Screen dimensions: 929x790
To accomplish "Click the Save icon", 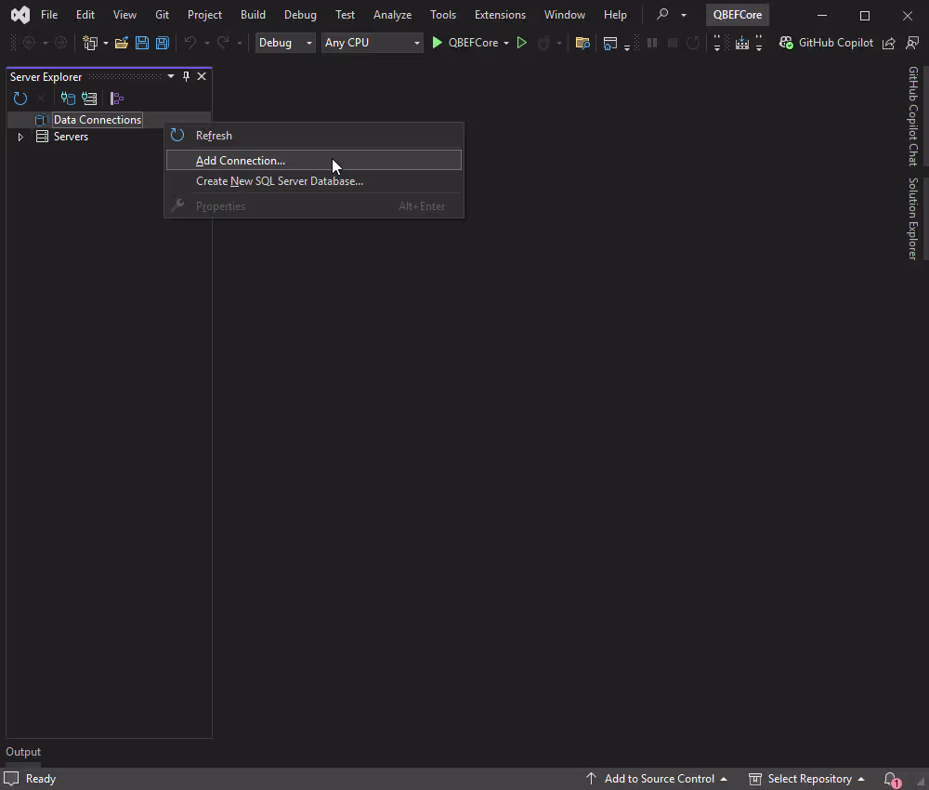I will tap(142, 43).
